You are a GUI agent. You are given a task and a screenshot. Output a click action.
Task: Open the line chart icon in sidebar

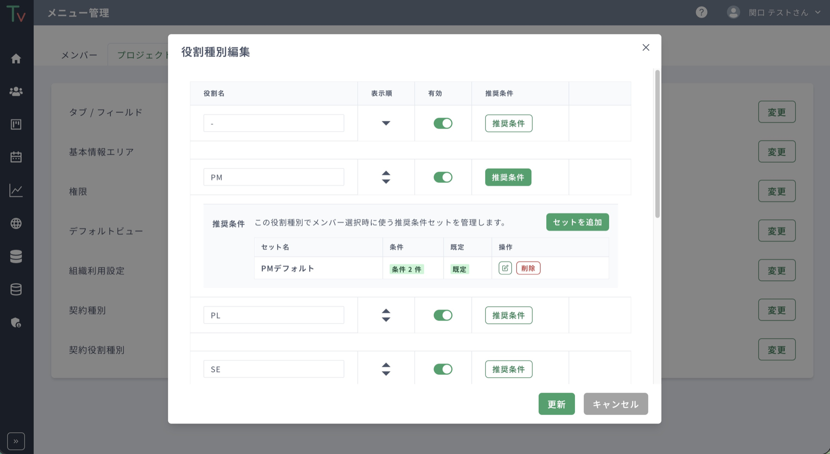point(16,190)
